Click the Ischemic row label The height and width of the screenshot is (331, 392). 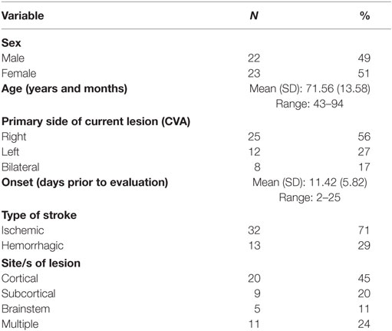23,230
